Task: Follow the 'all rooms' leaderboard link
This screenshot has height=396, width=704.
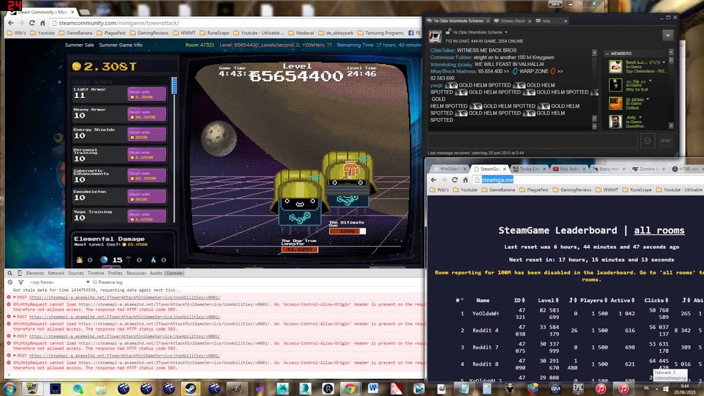Action: (x=659, y=230)
